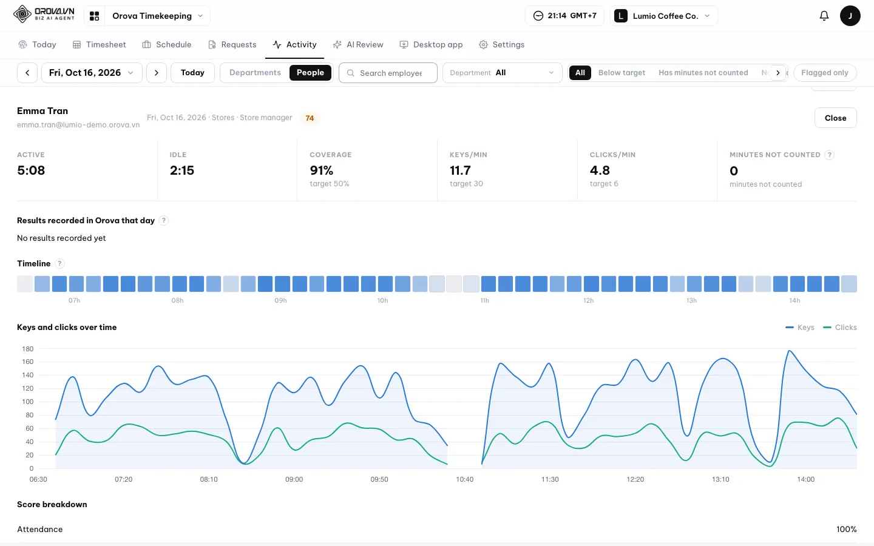Open help icon next to Minutes Not Counted
Viewport: 874px width, 546px height.
click(830, 155)
